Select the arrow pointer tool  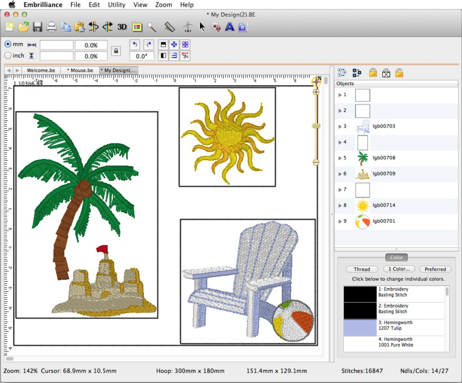tap(202, 26)
